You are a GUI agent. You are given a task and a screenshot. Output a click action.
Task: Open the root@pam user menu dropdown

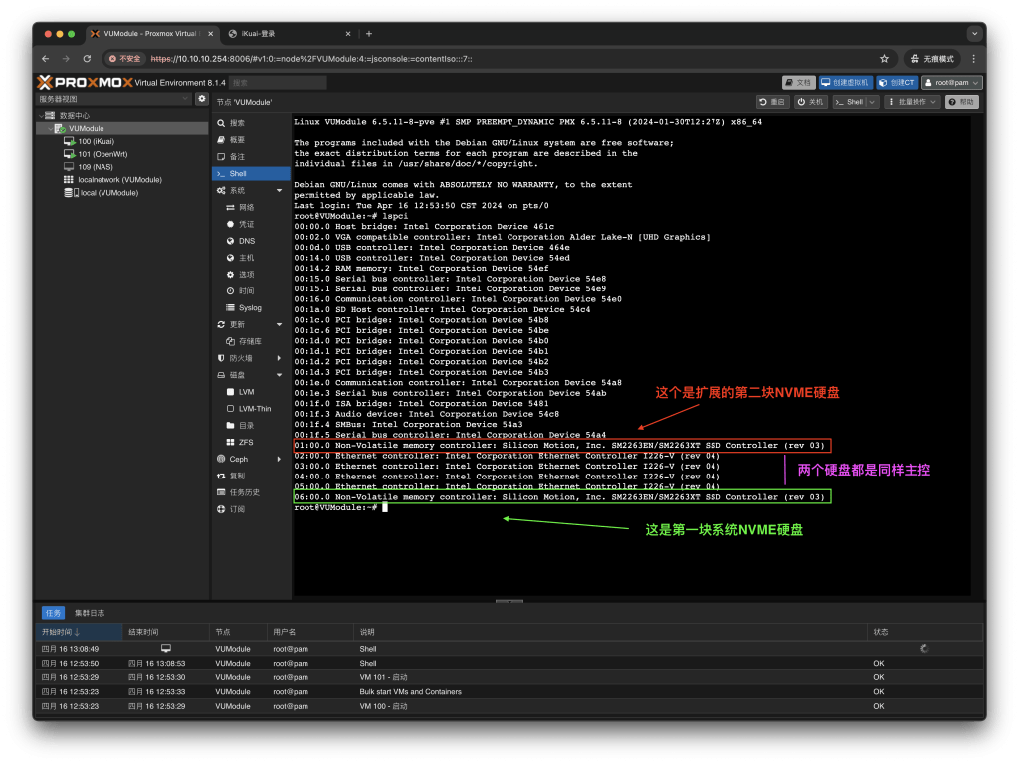(952, 82)
